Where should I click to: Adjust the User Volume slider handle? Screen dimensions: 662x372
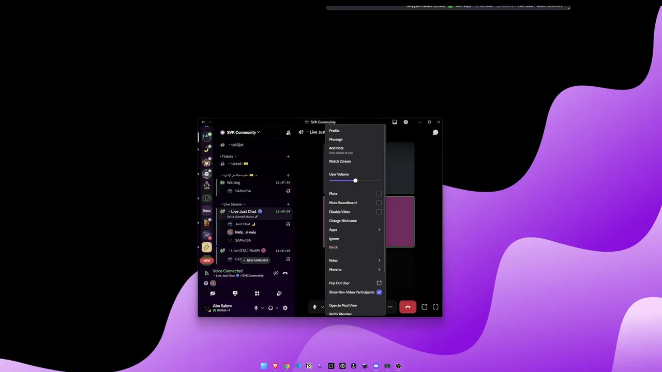click(x=355, y=180)
